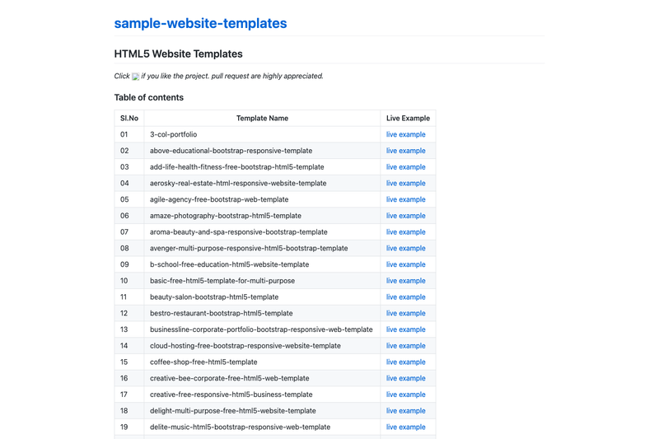
Task: Click the broken star image icon
Action: [135, 77]
